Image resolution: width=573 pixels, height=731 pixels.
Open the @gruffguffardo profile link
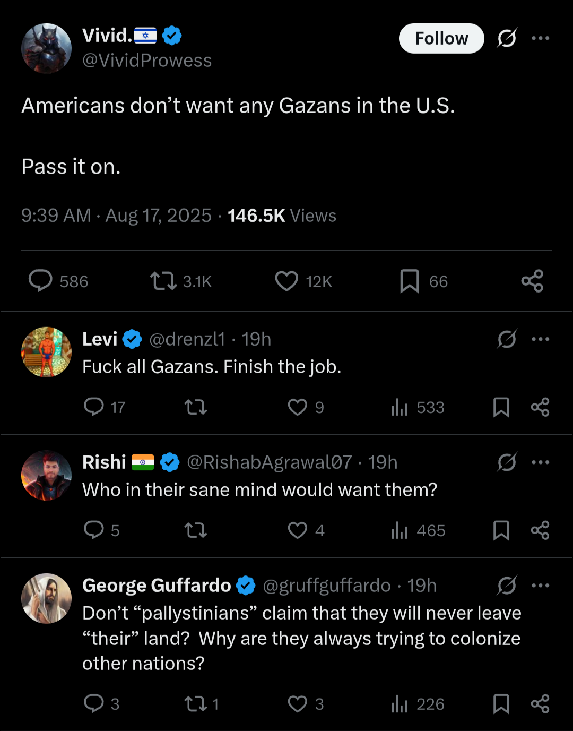point(327,586)
